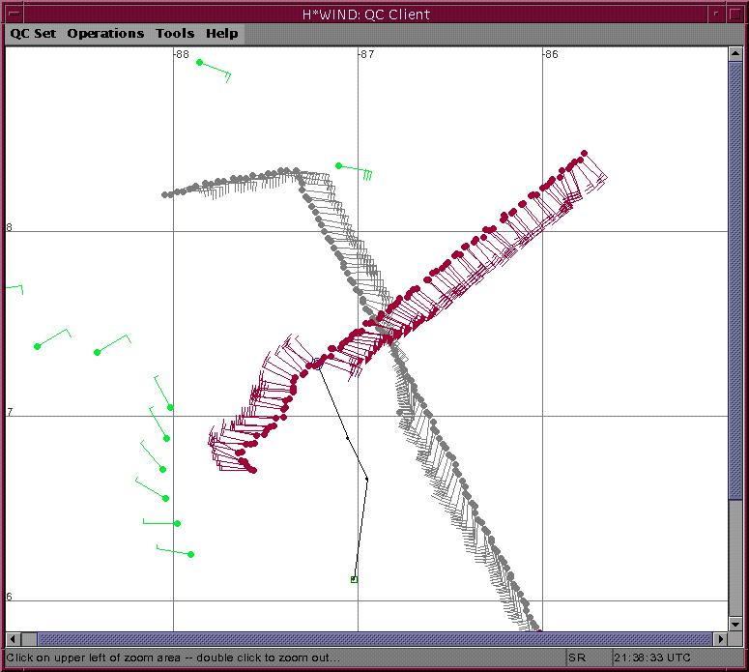This screenshot has height=672, width=749.
Task: Click the right arrow of horizontal scrollbar
Action: (720, 639)
